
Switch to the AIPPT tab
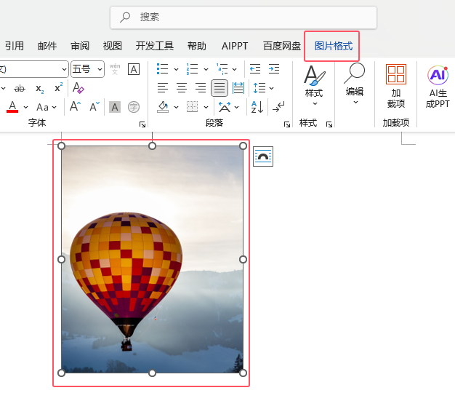point(235,46)
